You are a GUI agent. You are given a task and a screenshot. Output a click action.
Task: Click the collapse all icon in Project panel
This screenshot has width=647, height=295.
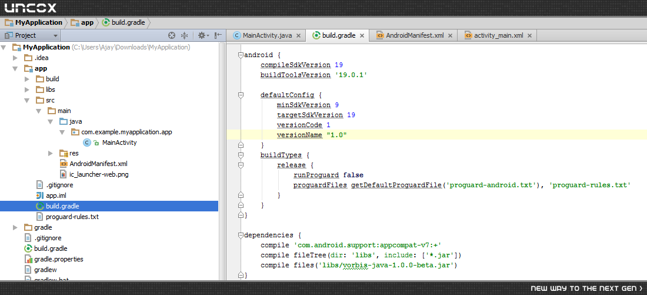coord(185,35)
